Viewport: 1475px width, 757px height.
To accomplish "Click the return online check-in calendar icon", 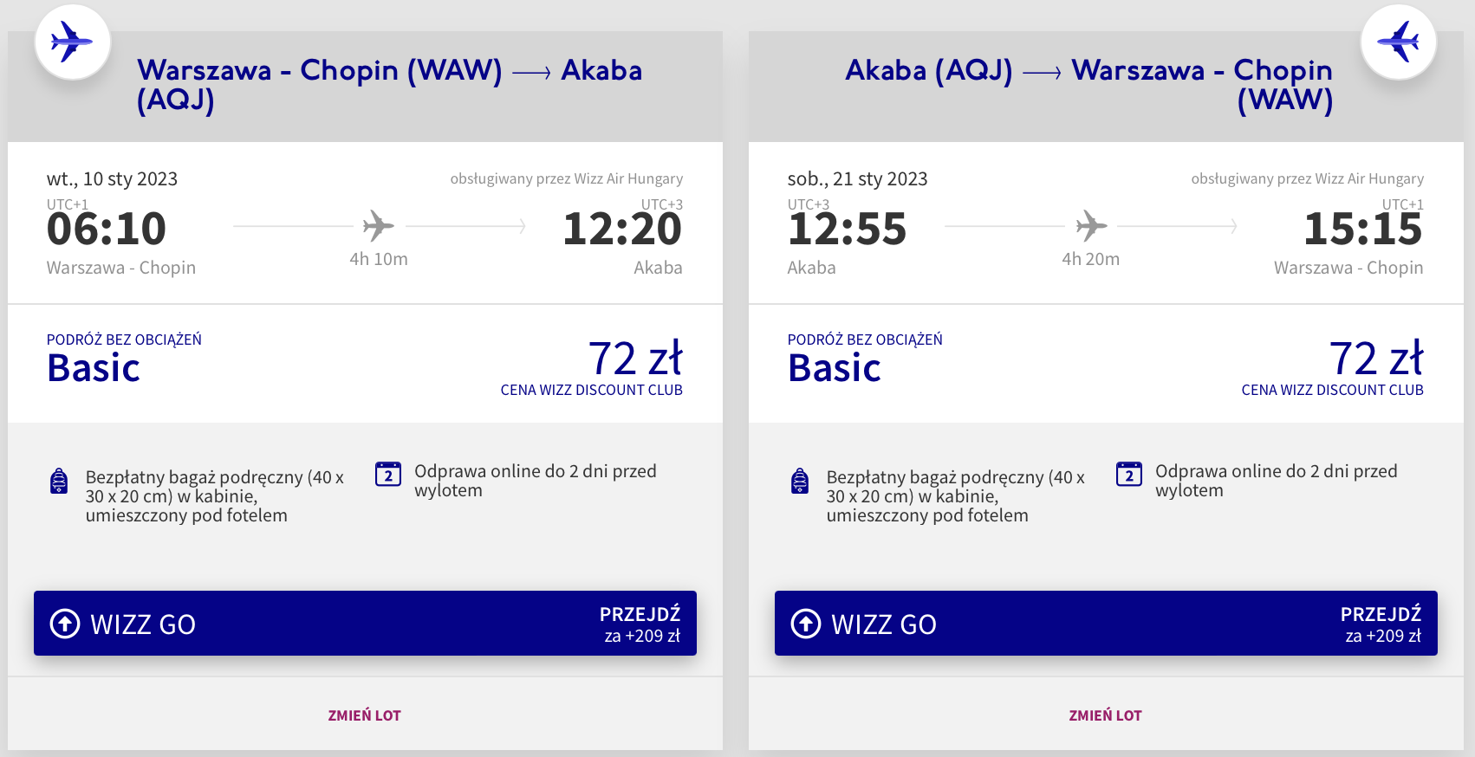I will tap(1128, 474).
